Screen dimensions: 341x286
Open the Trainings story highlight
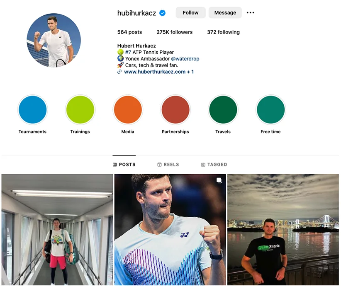click(80, 110)
